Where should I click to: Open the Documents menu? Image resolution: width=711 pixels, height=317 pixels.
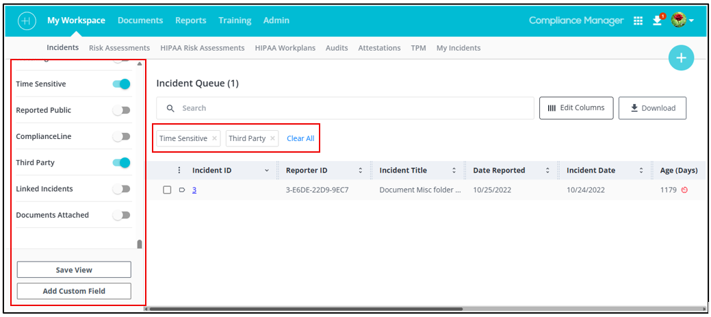pyautogui.click(x=140, y=21)
